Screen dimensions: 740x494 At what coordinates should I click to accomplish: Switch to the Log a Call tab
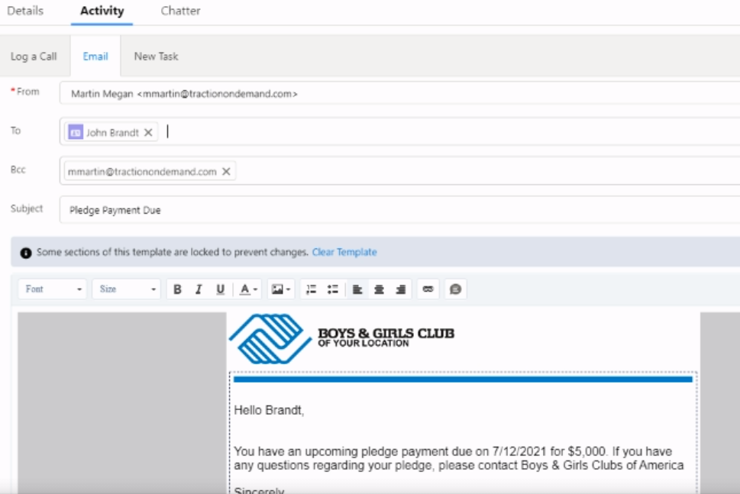point(33,55)
